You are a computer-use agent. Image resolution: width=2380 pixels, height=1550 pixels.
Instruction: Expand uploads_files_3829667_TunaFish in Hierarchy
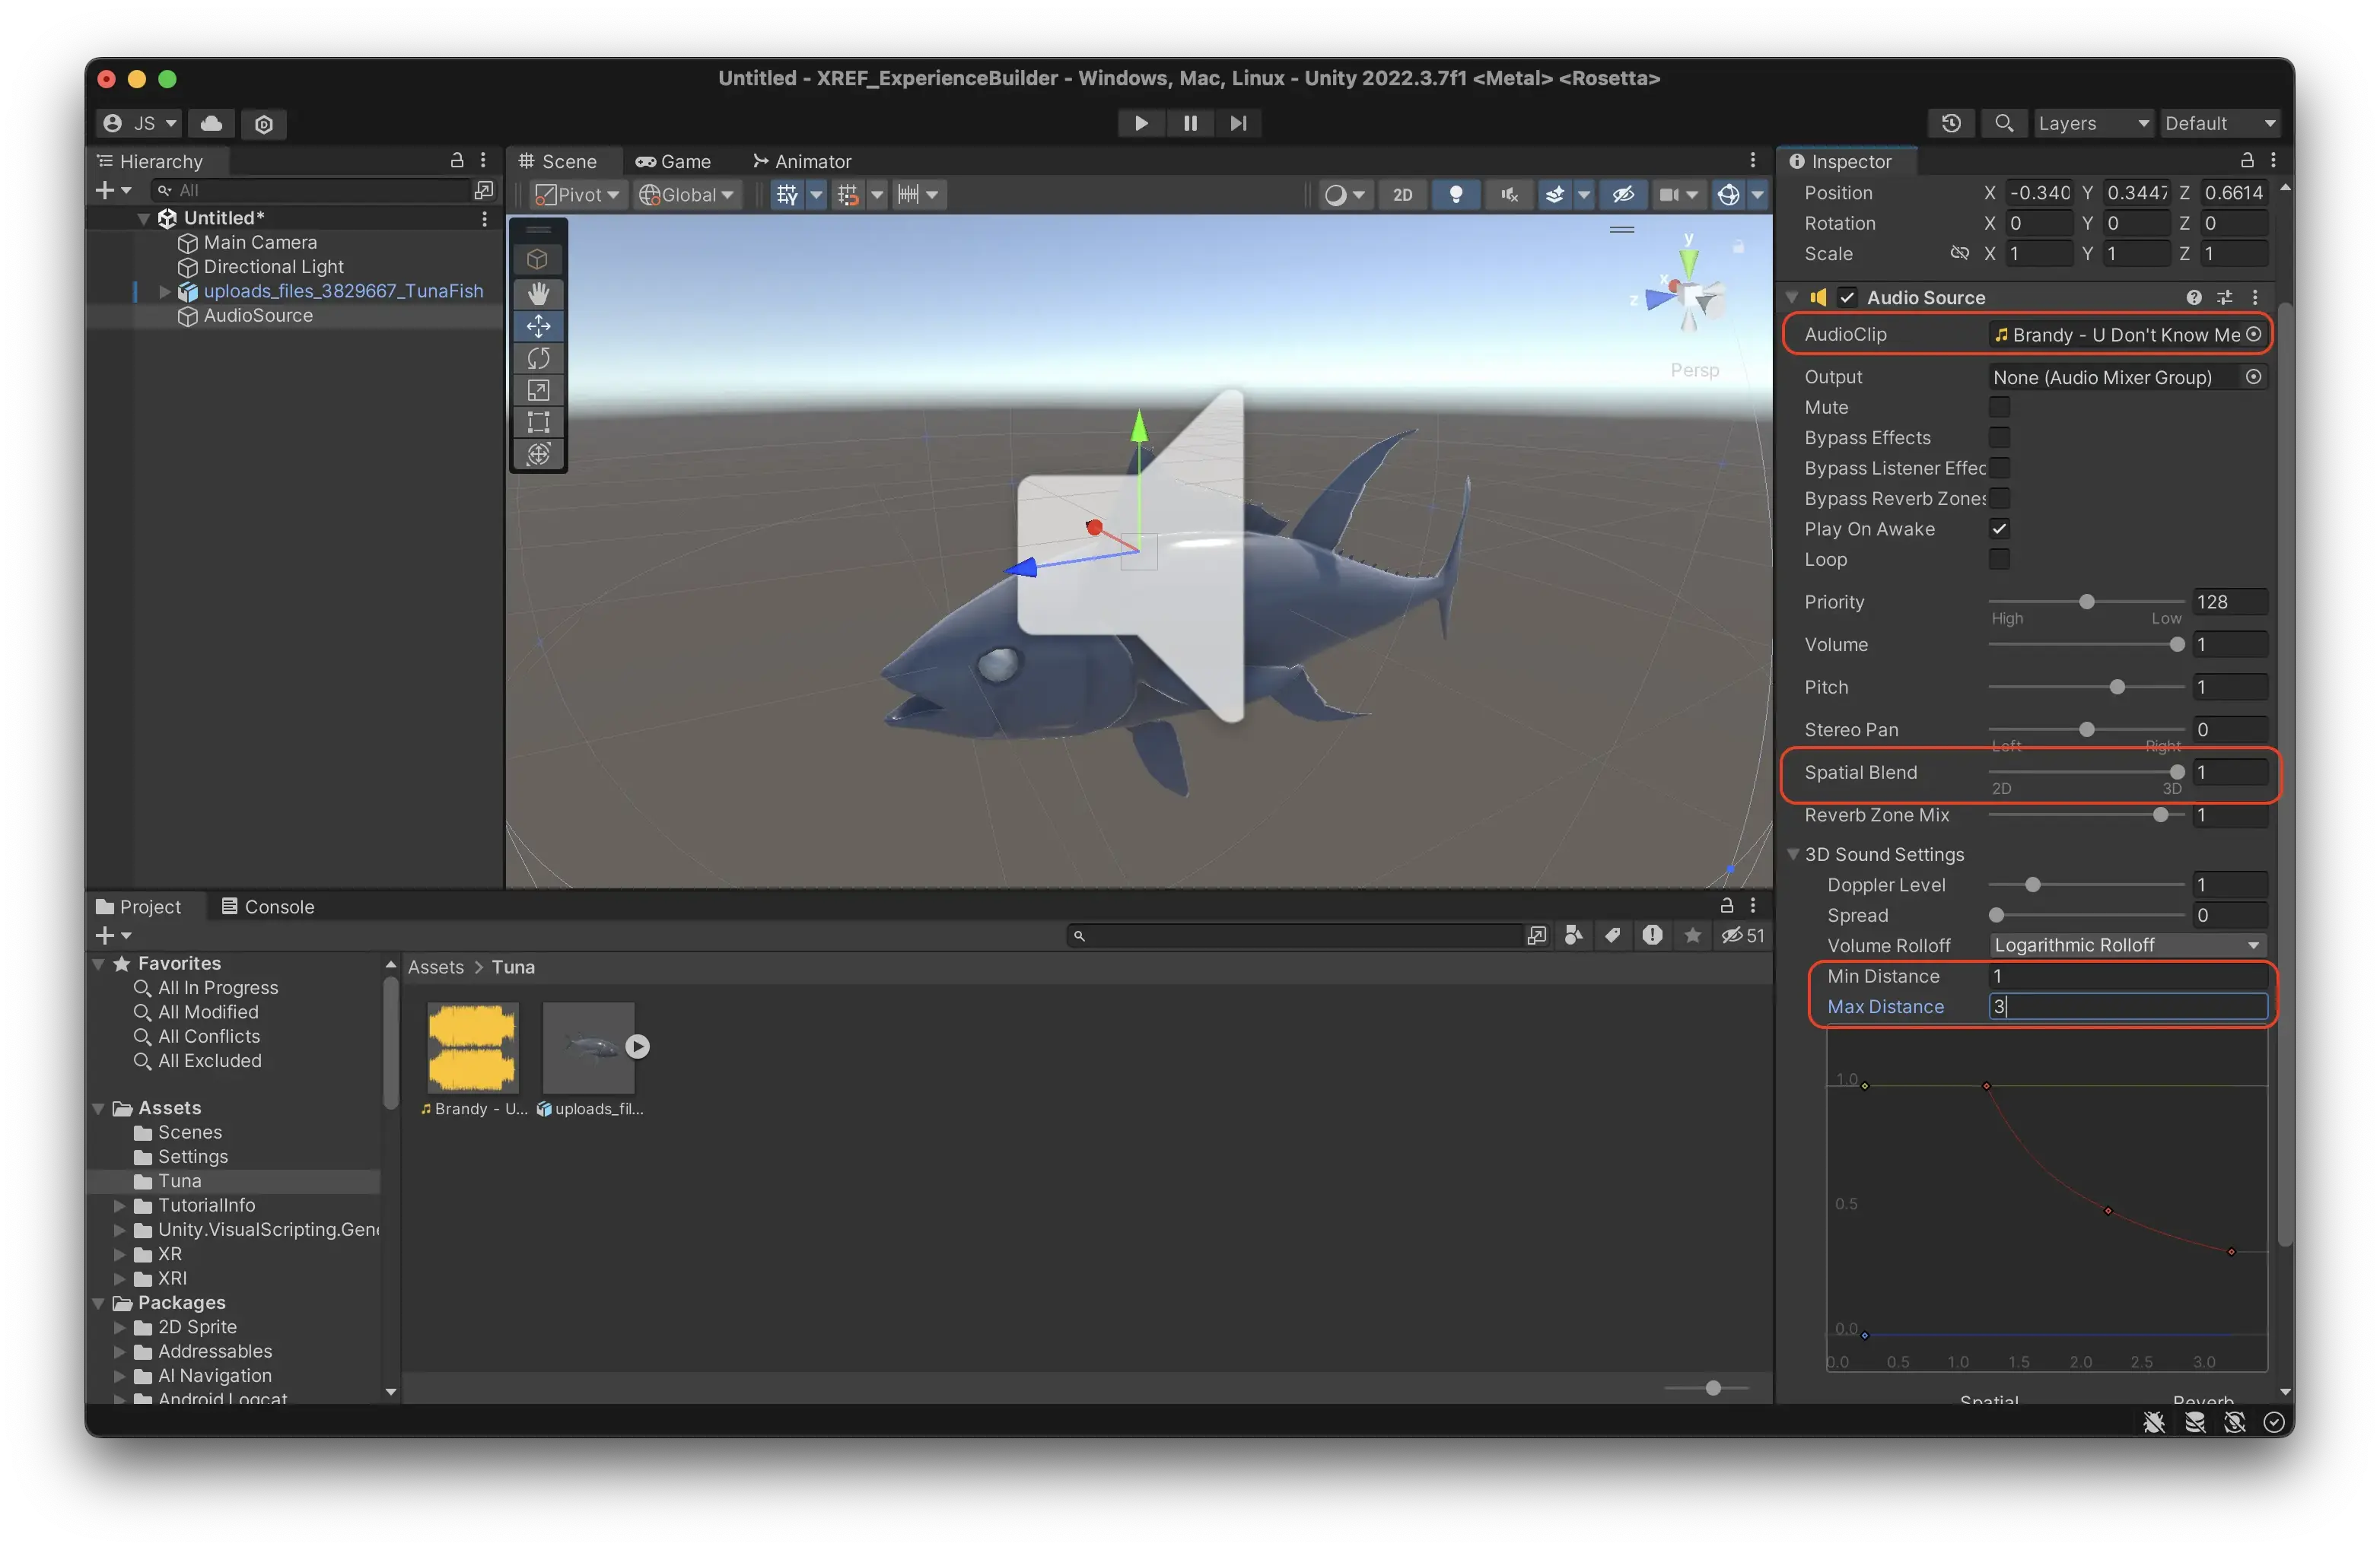[165, 292]
